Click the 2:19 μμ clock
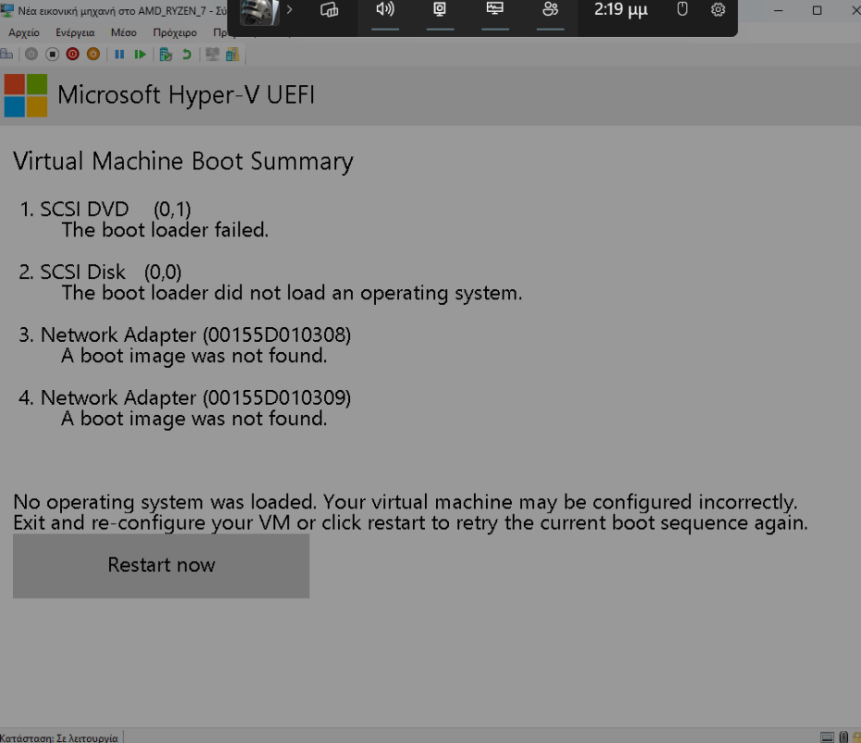Screen dimensions: 861x743 point(621,10)
